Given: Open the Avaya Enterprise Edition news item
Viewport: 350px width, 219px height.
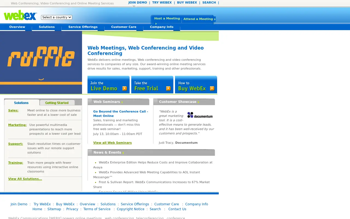Looking at the screenshot, I should (153, 165).
